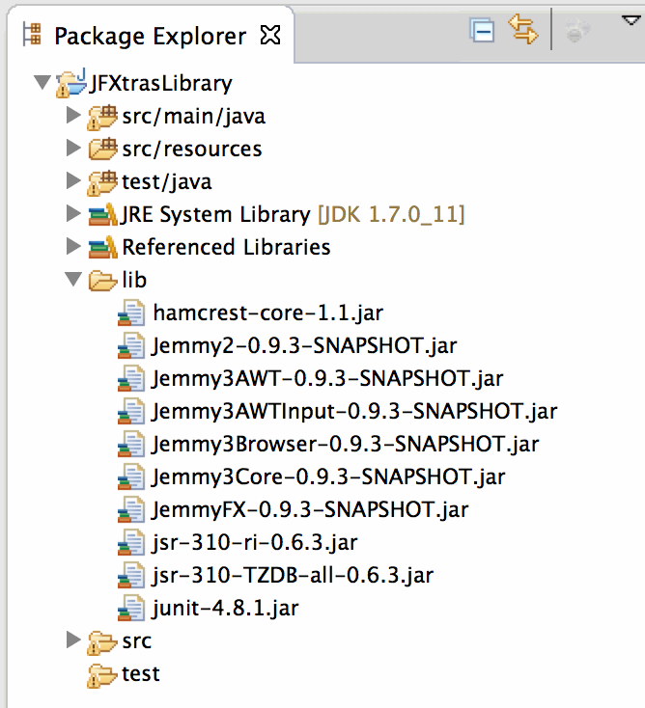645x708 pixels.
Task: Collapse the lib folder
Action: tap(72, 280)
